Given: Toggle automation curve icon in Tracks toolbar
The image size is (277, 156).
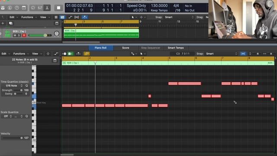Looking at the screenshot, I should click(70, 17).
